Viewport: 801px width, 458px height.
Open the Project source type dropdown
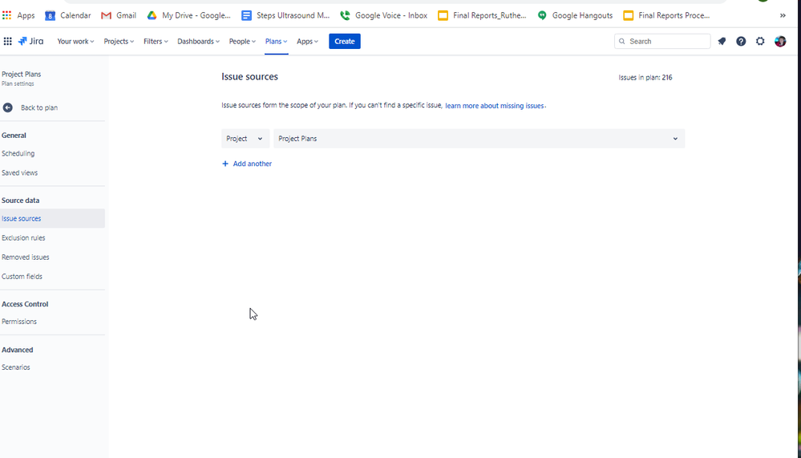245,139
